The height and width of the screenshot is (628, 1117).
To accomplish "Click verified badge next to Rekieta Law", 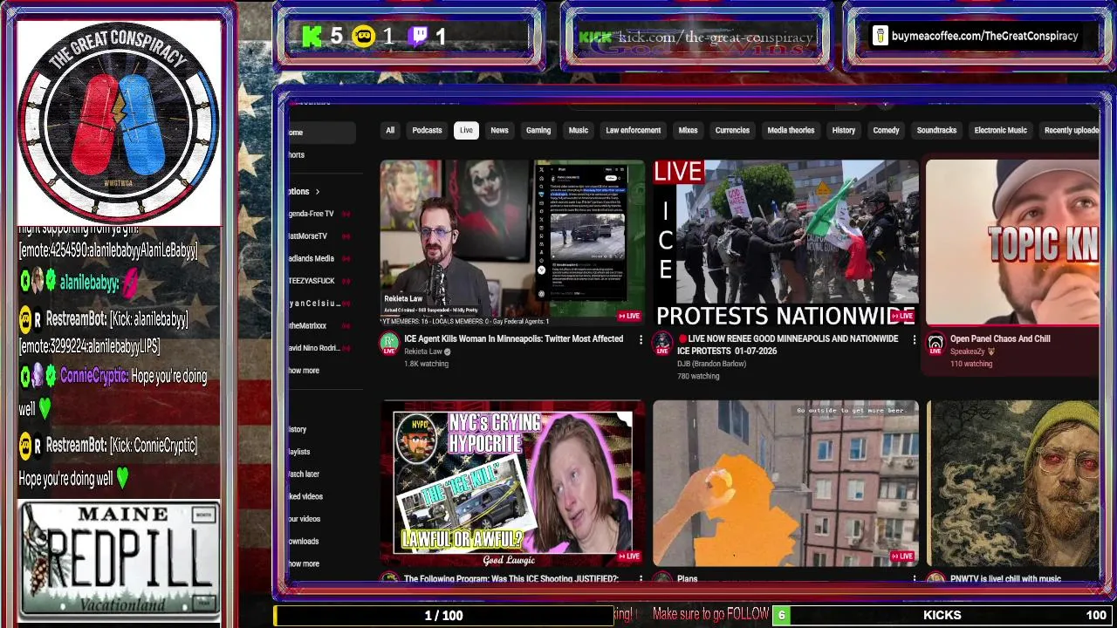I will click(x=448, y=352).
